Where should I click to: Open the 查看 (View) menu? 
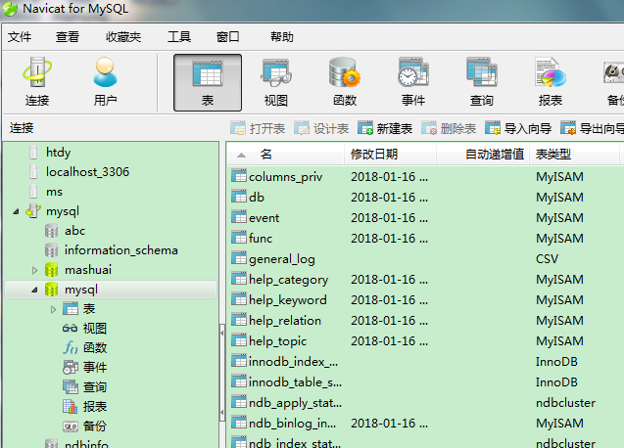(x=68, y=37)
